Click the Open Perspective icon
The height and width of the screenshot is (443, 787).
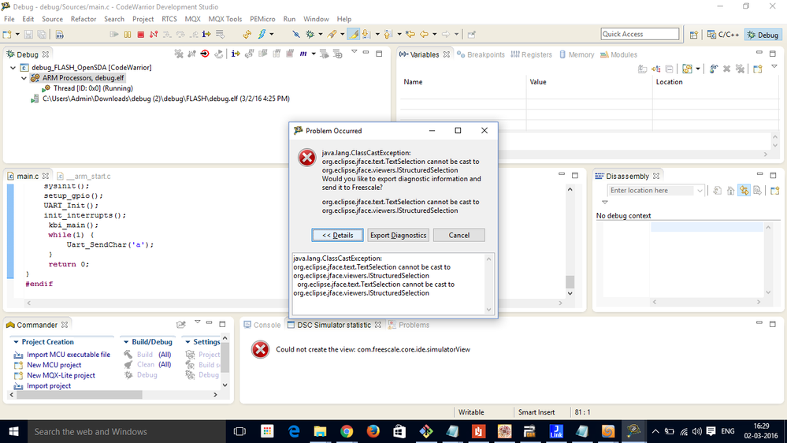click(x=693, y=35)
